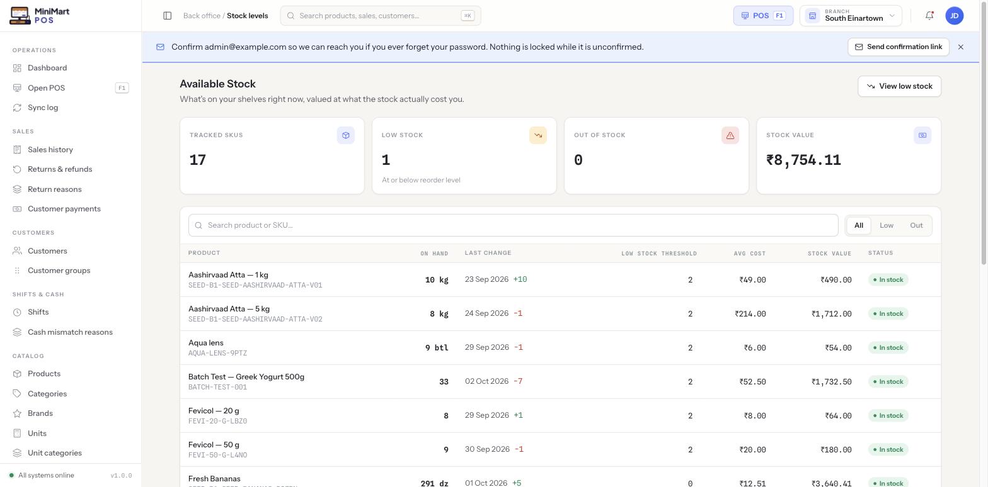Viewport: 988px width, 487px height.
Task: Click the Returns & refunds icon
Action: [17, 169]
